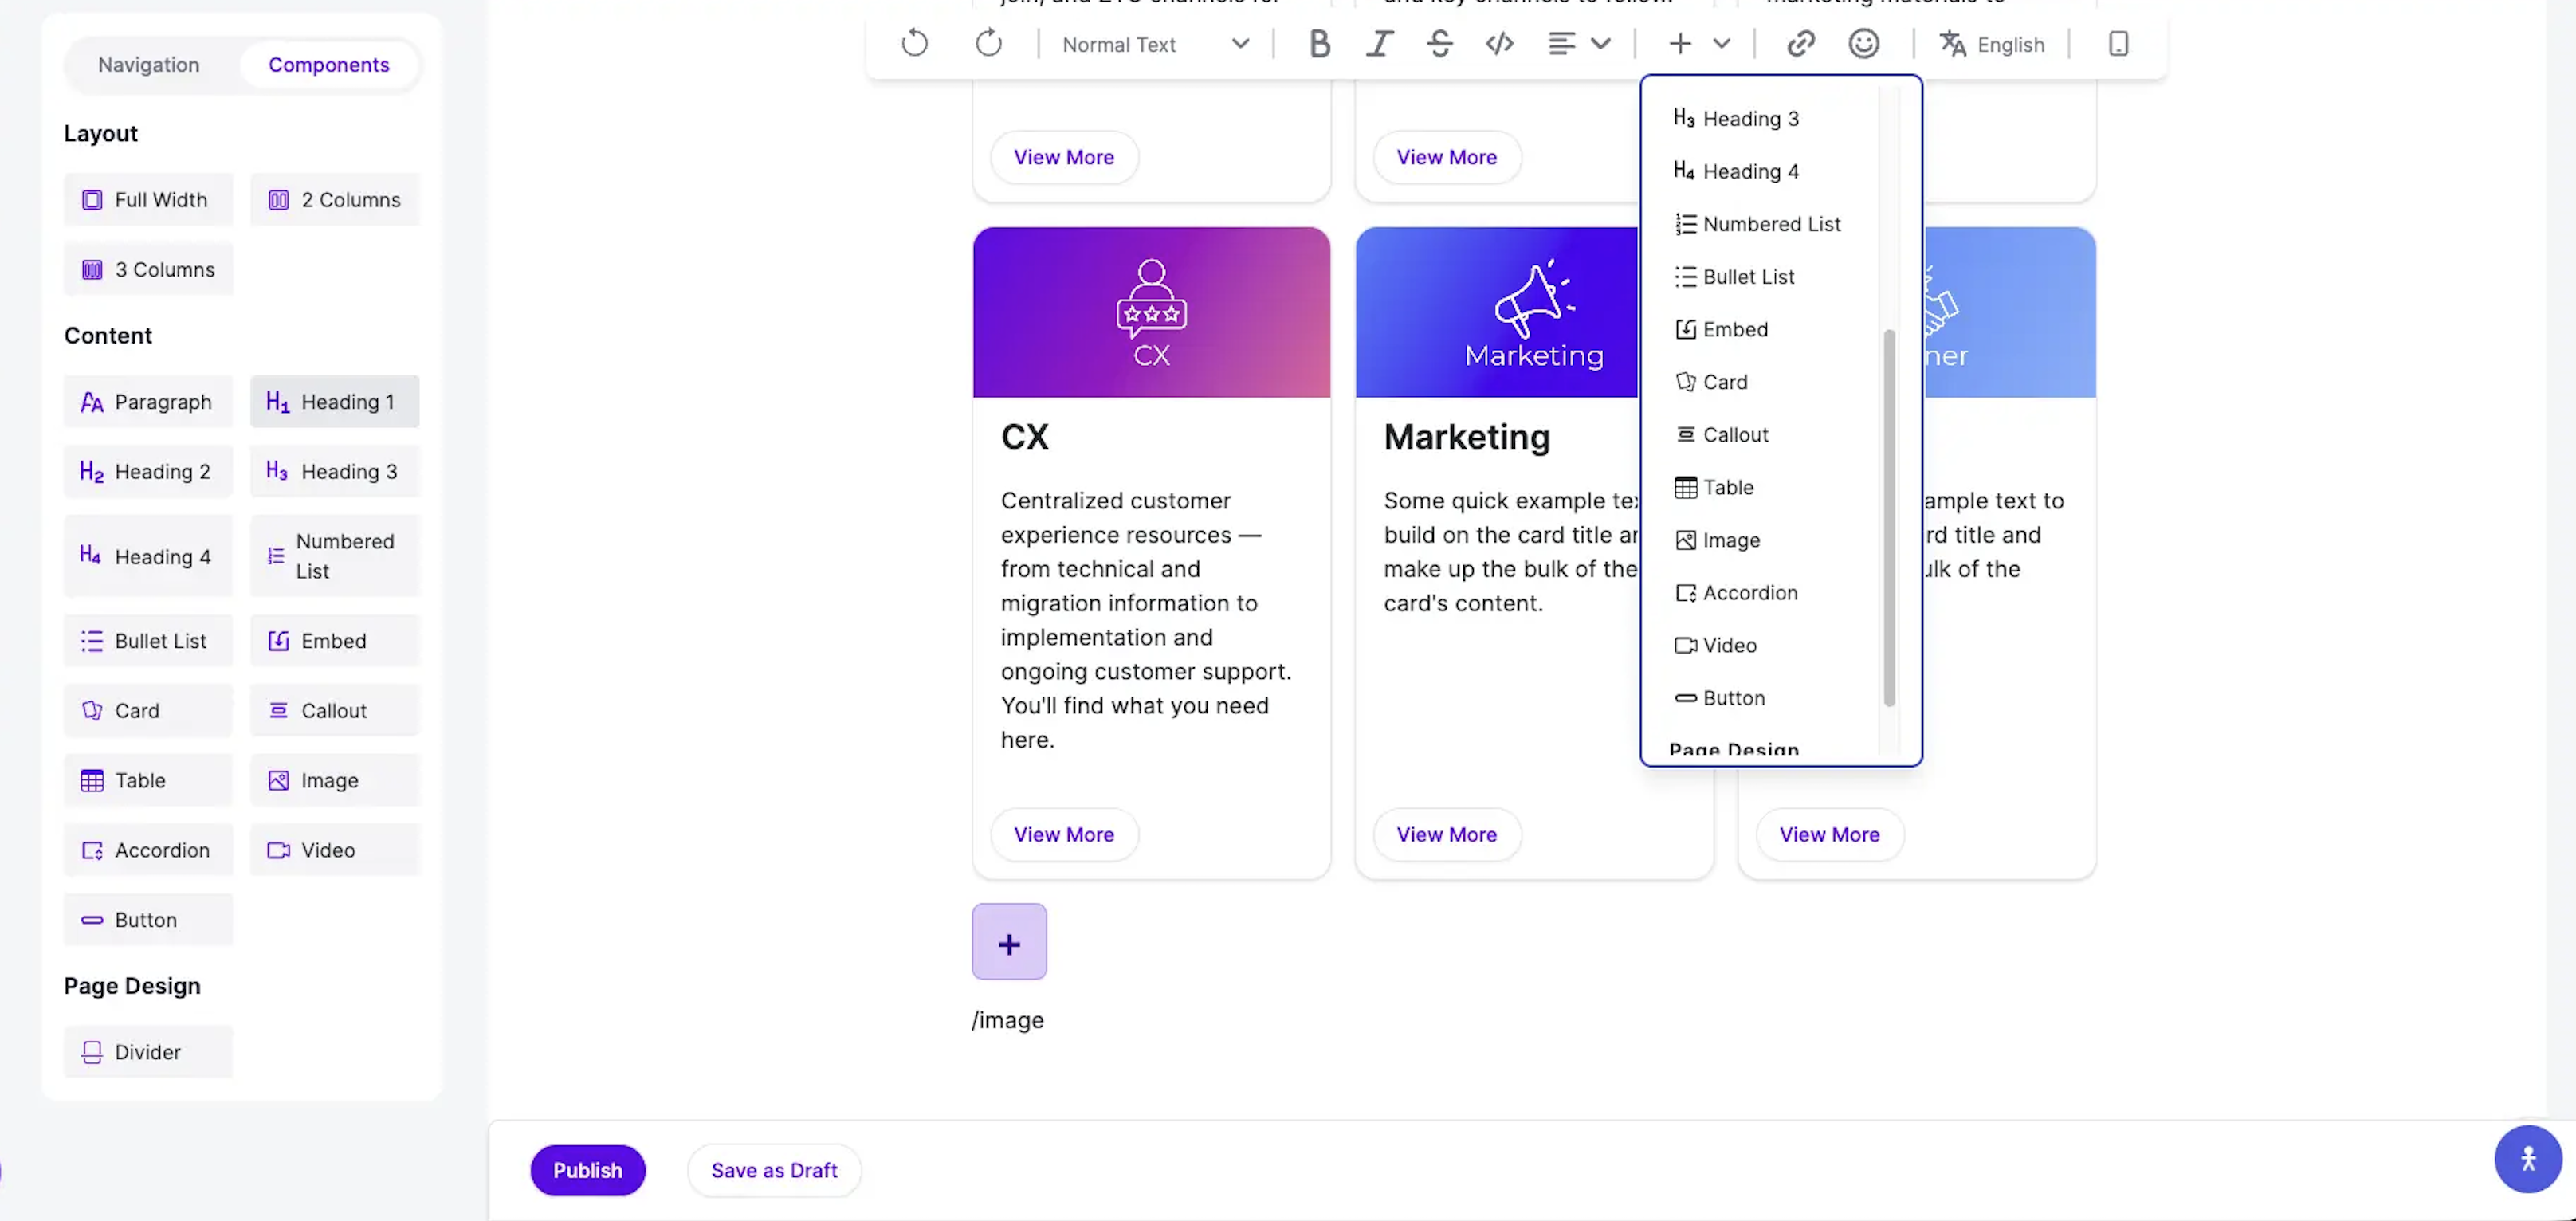Image resolution: width=2576 pixels, height=1221 pixels.
Task: Add Heading 2 from the sidebar
Action: coord(148,472)
